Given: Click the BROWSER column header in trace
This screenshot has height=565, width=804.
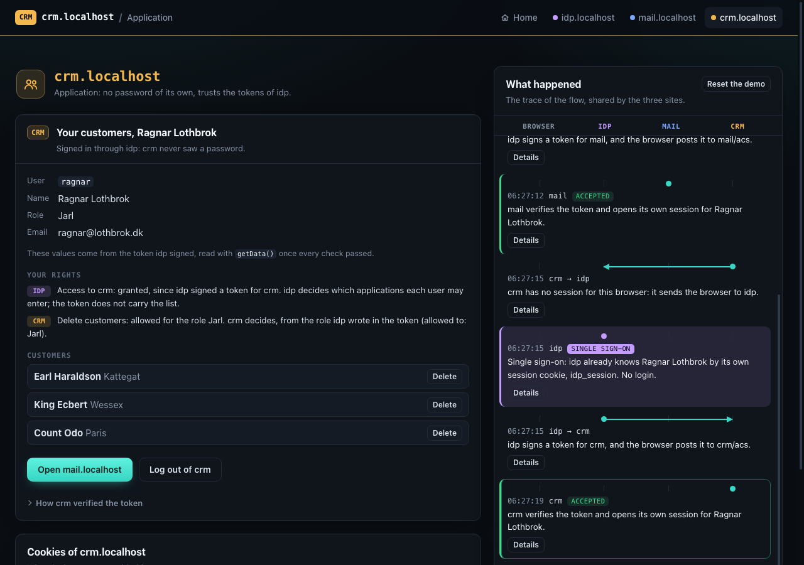Looking at the screenshot, I should 538,126.
